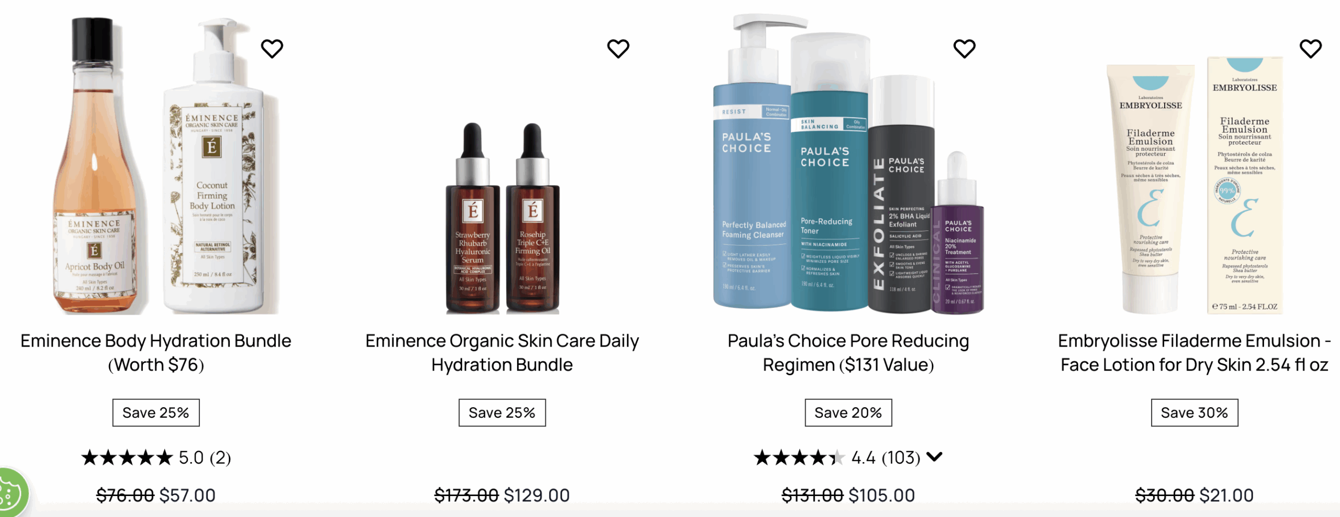Open Embryolisse Filaderme Emulsion title link
This screenshot has height=517, width=1340.
click(1194, 353)
